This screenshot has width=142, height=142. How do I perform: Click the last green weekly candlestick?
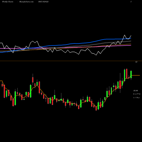tap(131, 74)
